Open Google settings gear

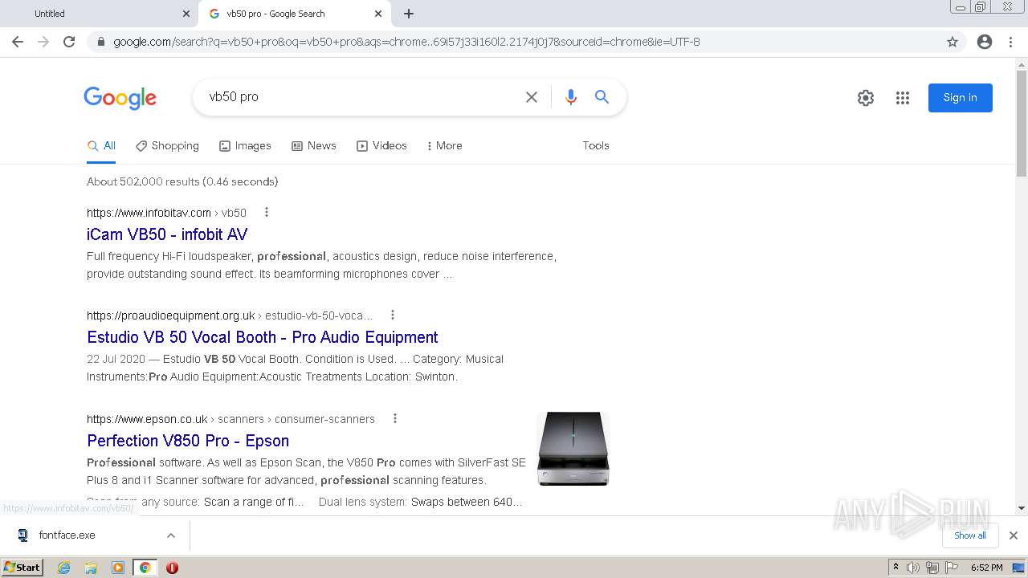[x=866, y=98]
